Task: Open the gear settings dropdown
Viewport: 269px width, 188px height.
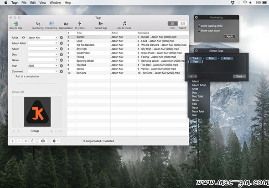Action: click(x=56, y=141)
